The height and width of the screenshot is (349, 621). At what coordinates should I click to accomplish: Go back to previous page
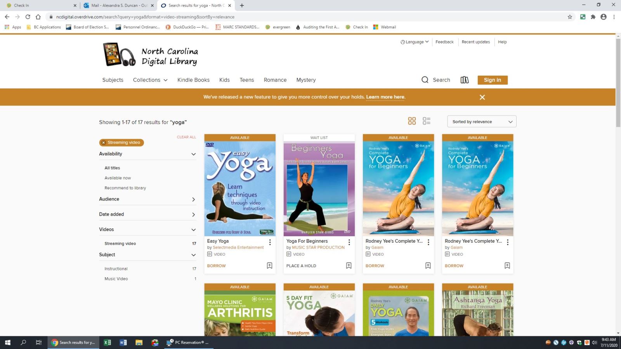(x=7, y=17)
